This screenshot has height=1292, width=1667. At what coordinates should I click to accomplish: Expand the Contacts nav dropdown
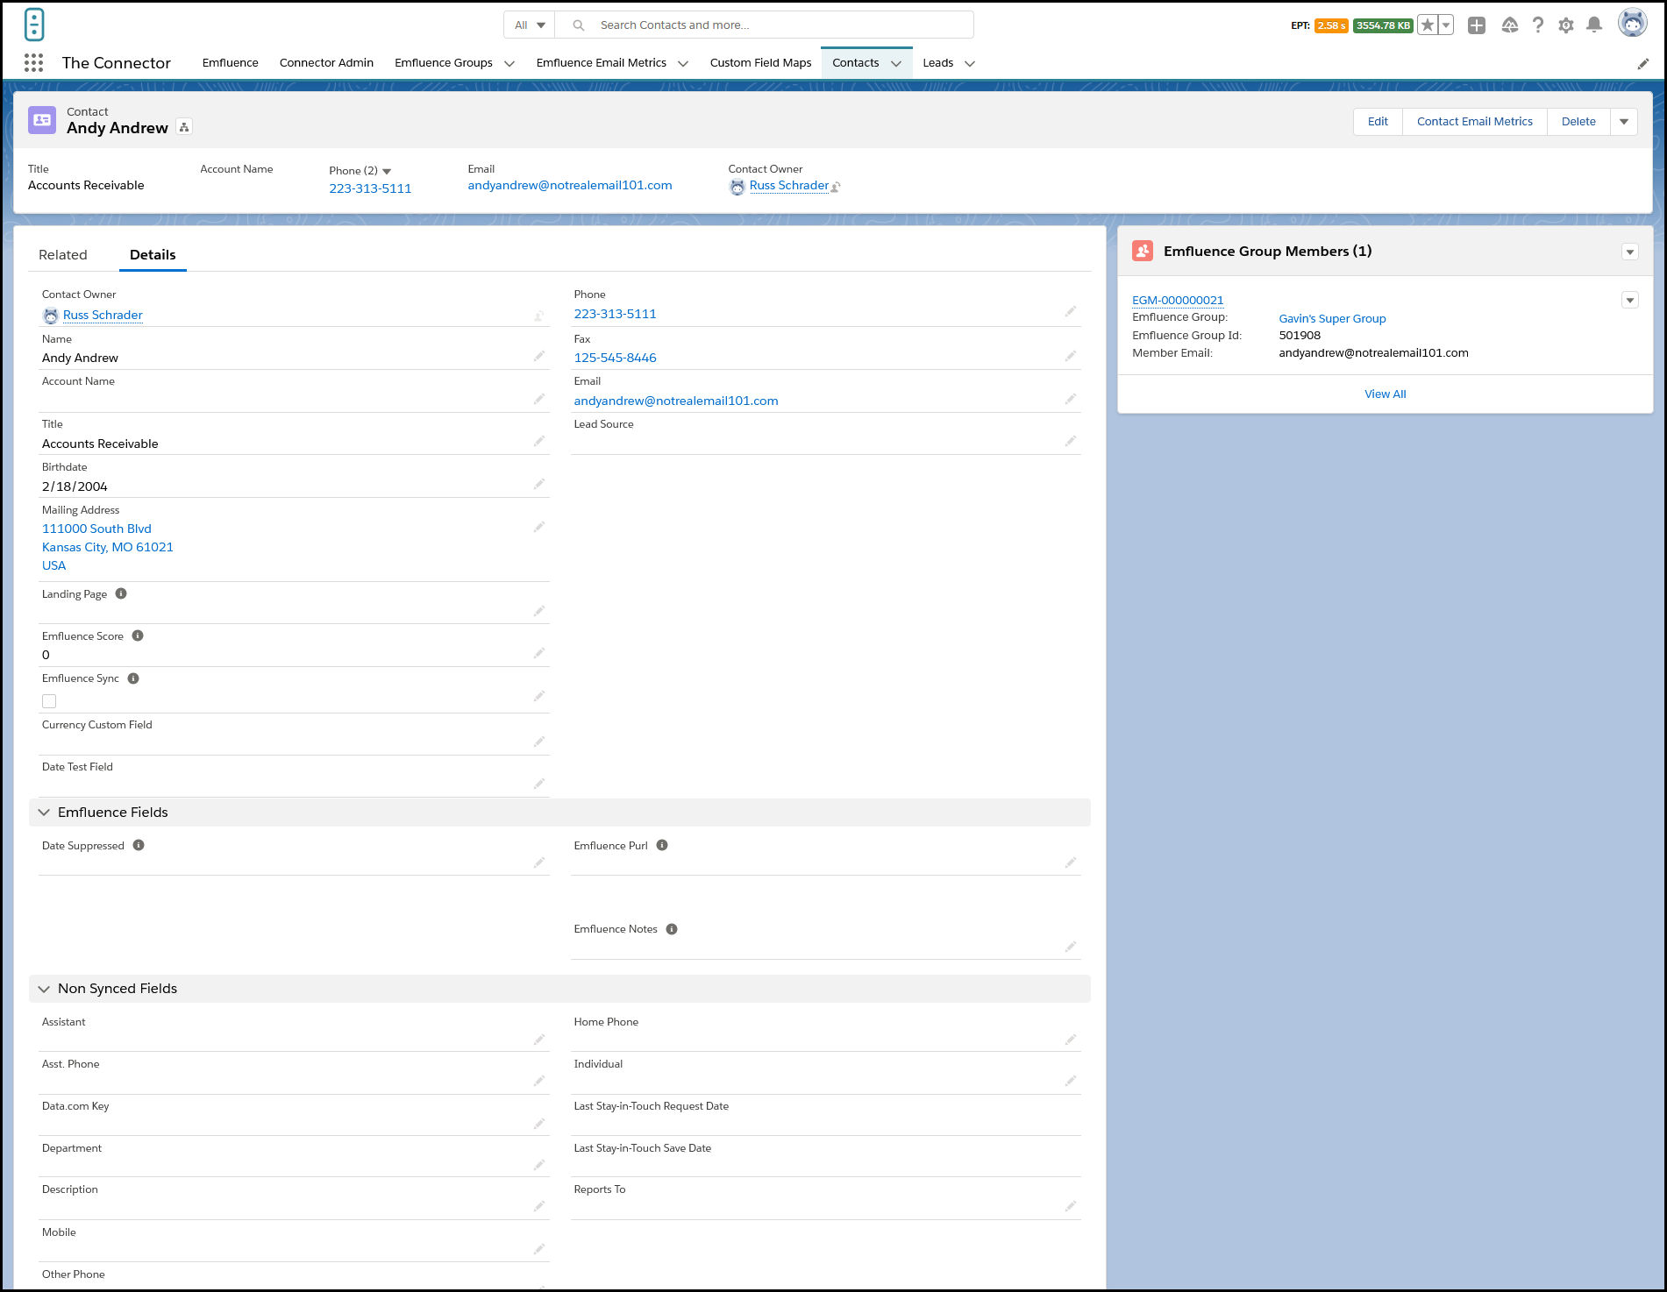tap(896, 63)
